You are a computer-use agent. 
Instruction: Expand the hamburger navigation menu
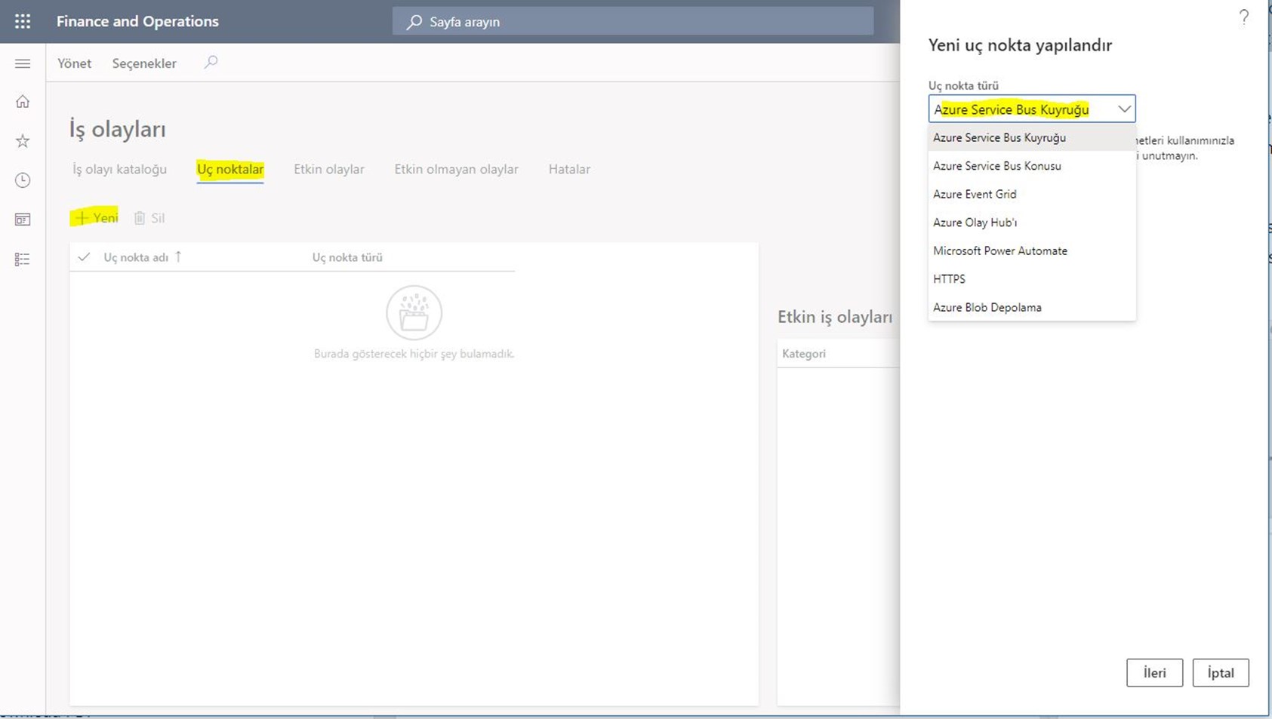[23, 63]
